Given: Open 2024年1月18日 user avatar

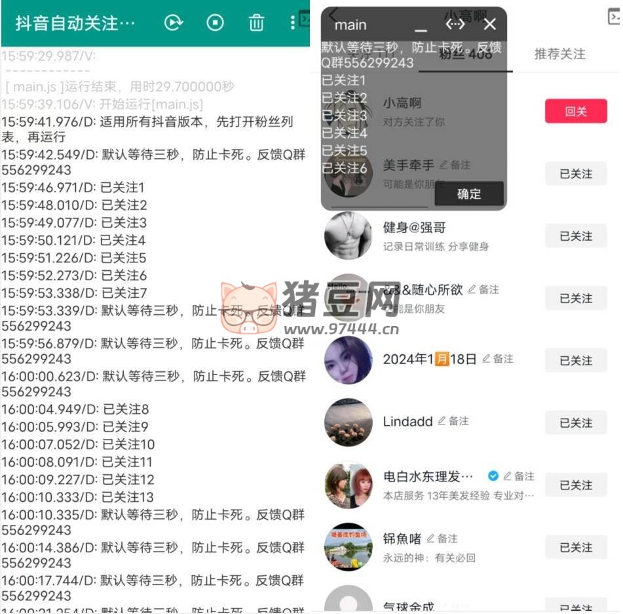Looking at the screenshot, I should (x=349, y=360).
